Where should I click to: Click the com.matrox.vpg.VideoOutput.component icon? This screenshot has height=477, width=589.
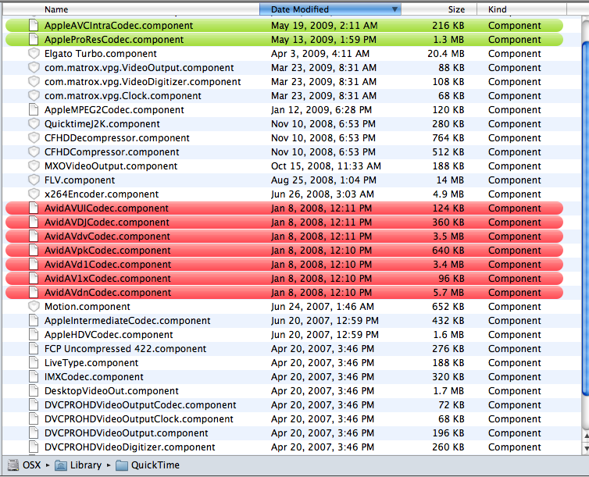(34, 68)
